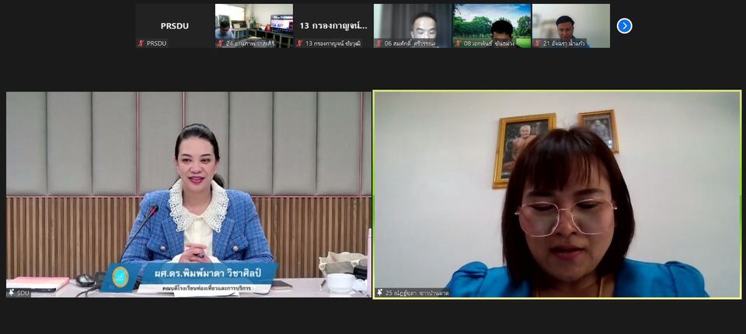The width and height of the screenshot is (746, 334).
Task: Click participant 13's muted microphone icon
Action: click(x=300, y=43)
